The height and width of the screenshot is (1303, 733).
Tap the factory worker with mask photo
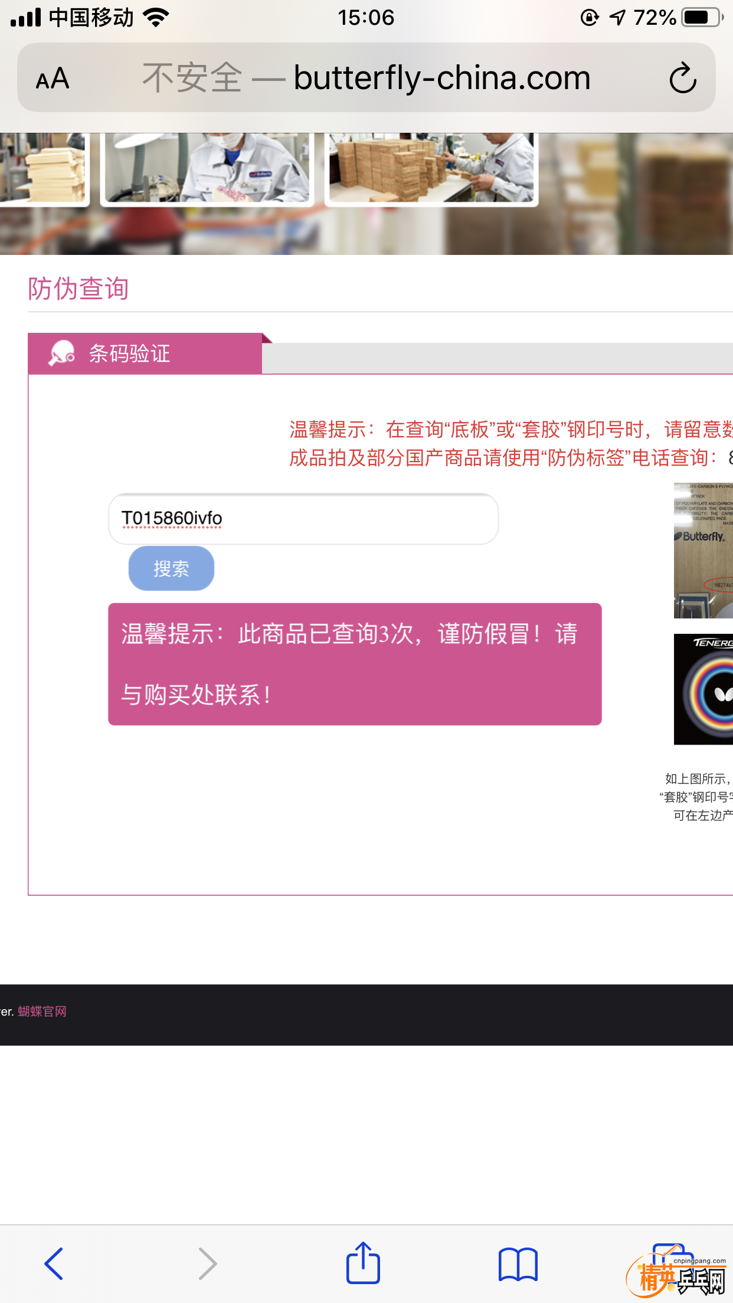[207, 168]
